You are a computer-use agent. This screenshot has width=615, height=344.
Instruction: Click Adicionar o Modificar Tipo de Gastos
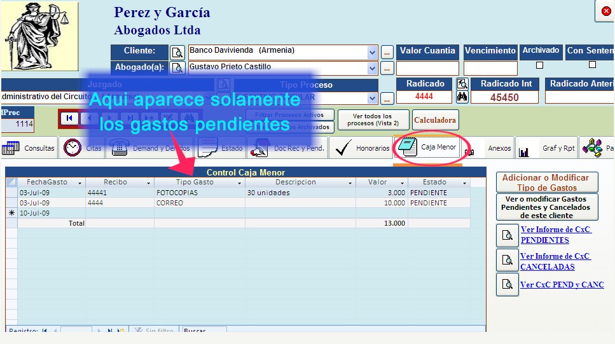pos(547,182)
